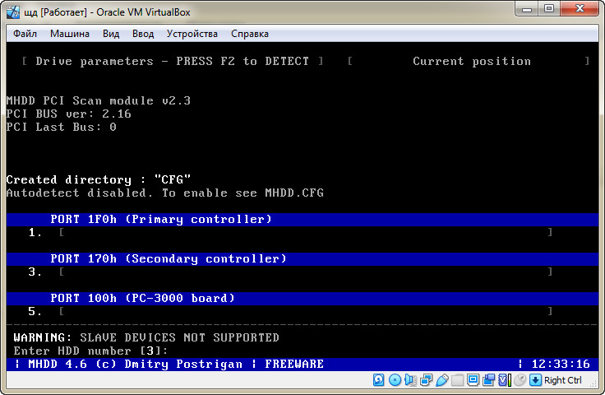Click the CPU virtualization V indicator icon
This screenshot has width=605, height=395.
point(505,380)
